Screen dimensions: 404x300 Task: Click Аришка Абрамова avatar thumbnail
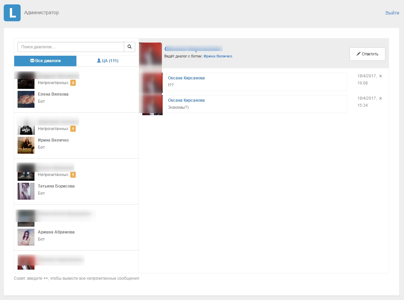pyautogui.click(x=26, y=237)
